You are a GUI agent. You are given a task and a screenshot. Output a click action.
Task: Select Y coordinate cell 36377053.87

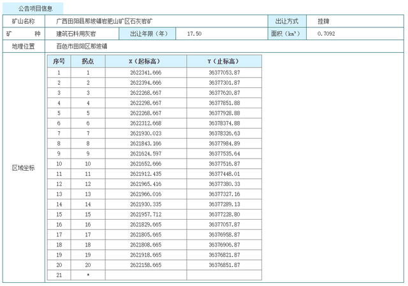224,73
